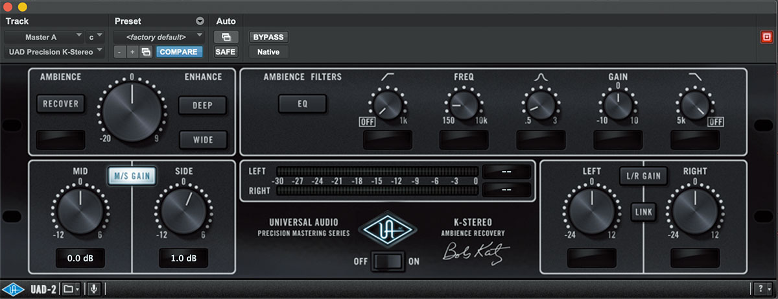Click the value field under the high-pass knob
Image resolution: width=778 pixels, height=299 pixels.
(x=387, y=139)
